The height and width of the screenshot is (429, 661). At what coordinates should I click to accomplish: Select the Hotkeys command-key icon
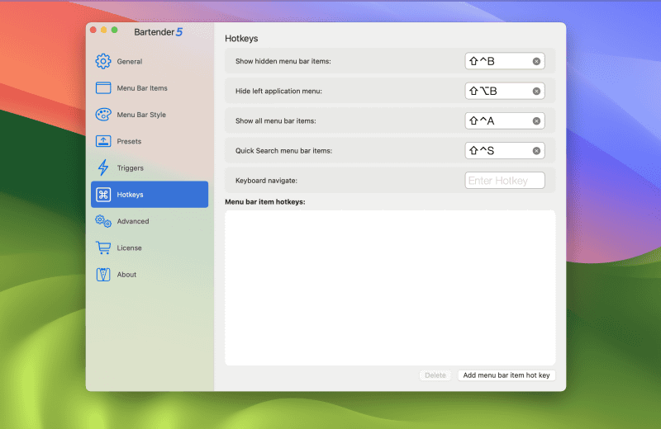[103, 195]
